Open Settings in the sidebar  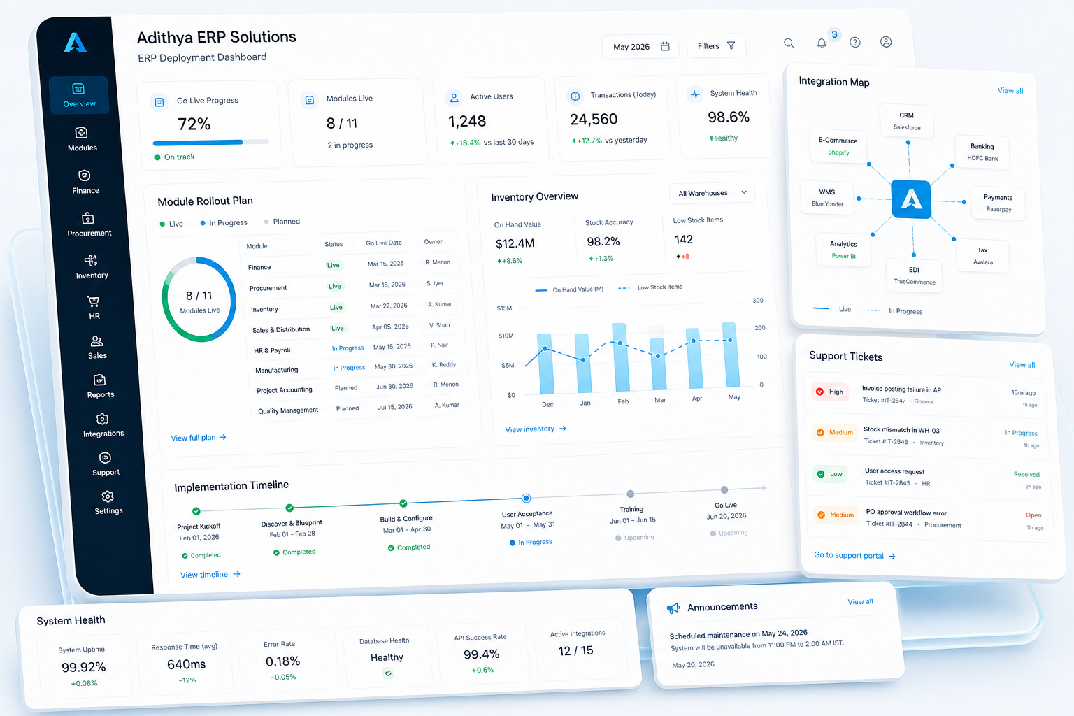click(108, 503)
